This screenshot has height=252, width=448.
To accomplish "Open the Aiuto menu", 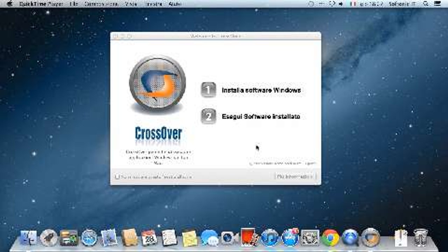I will (x=174, y=4).
